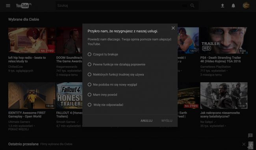Open the notifications bell
This screenshot has height=150, width=256.
(x=233, y=6)
